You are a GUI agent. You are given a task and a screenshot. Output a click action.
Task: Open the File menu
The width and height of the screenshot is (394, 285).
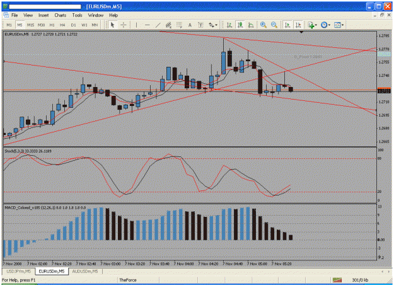pos(14,15)
